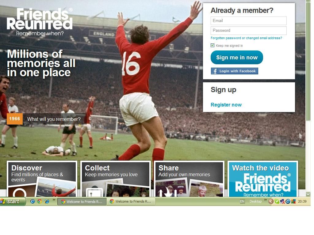Open the Watch the video tile
Viewport: 314px width, 235px height.
point(262,179)
